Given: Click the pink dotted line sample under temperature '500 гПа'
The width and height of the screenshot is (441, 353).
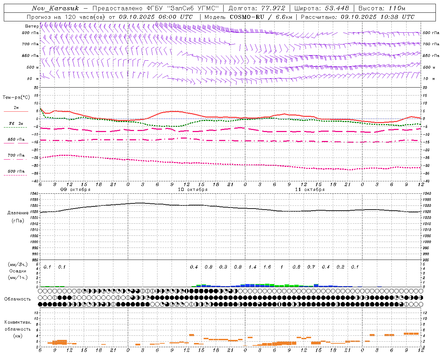Looking at the screenshot, I should (x=16, y=175).
